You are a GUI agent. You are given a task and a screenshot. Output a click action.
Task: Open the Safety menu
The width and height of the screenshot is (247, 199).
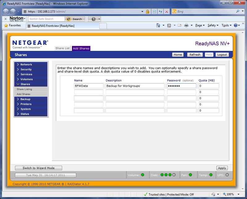[x=213, y=25]
